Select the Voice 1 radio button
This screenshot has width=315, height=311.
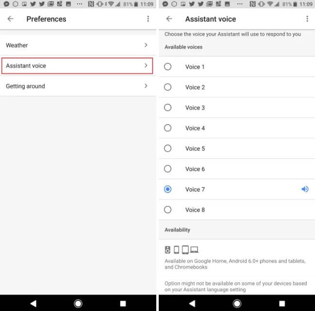pyautogui.click(x=168, y=67)
